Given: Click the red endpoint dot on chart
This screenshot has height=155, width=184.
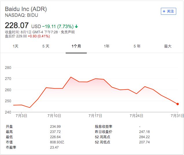Looking at the screenshot, I should pos(178,104).
